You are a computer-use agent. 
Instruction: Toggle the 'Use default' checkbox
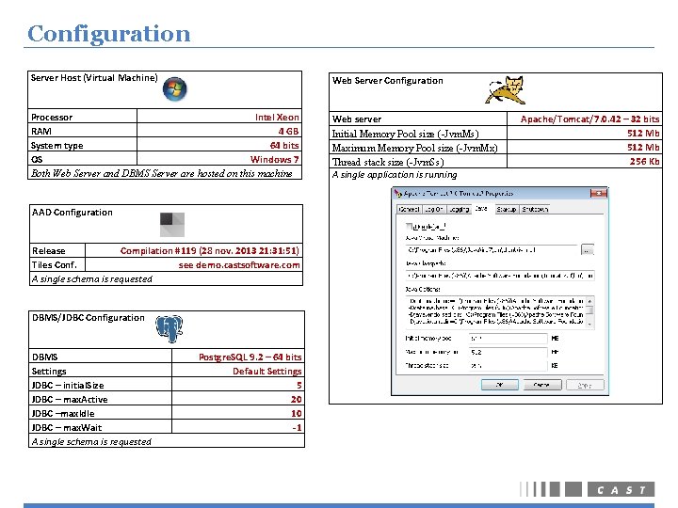coord(409,226)
